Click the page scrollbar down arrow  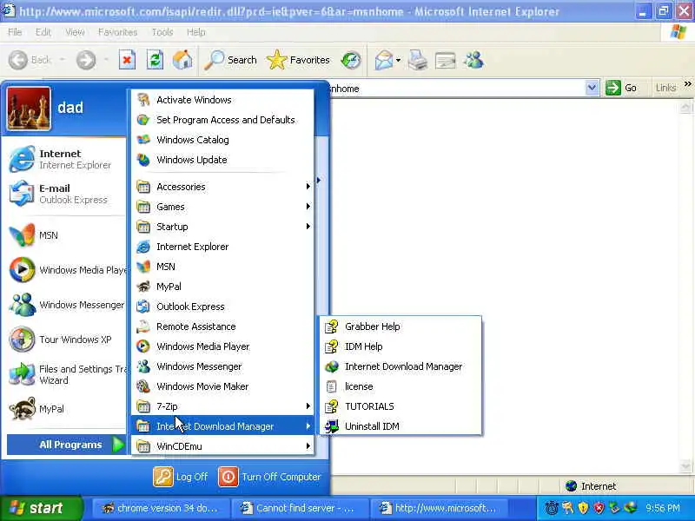click(x=685, y=466)
